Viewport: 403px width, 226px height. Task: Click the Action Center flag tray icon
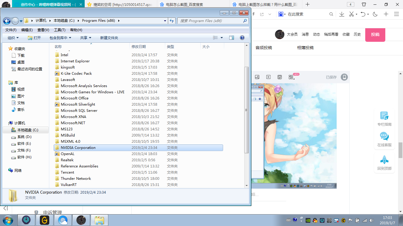click(350, 220)
